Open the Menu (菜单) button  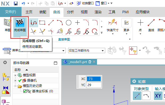12,51
